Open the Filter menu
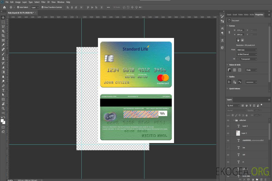This screenshot has height=181, width=272. tap(43, 2)
